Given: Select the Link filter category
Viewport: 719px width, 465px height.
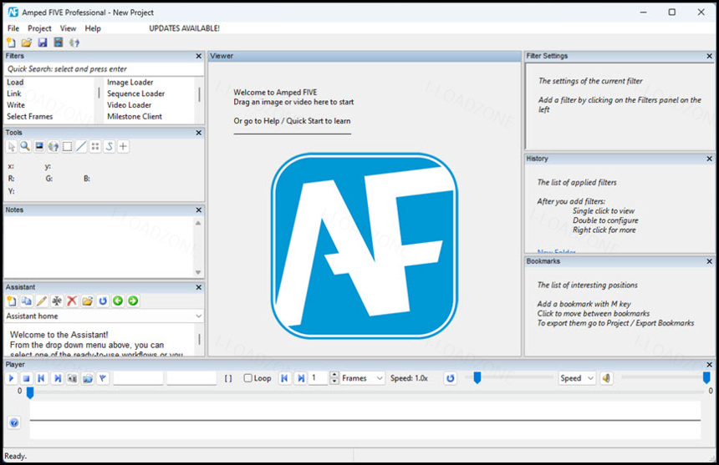Looking at the screenshot, I should coord(13,94).
